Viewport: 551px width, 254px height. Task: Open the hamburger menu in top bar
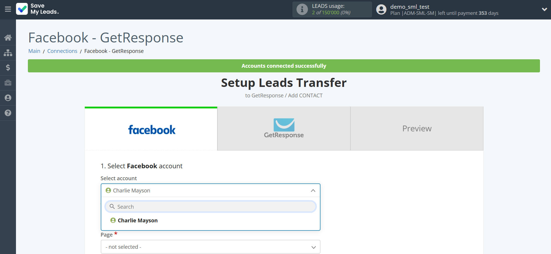click(x=8, y=9)
